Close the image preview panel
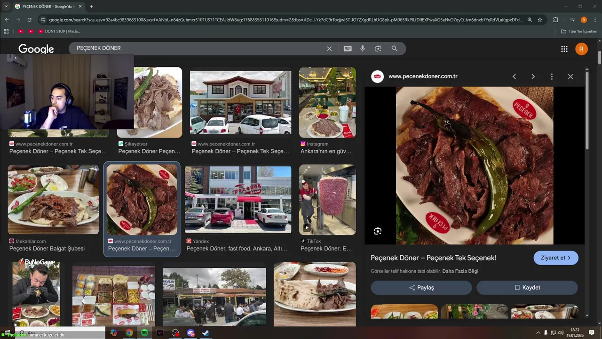 pyautogui.click(x=570, y=76)
